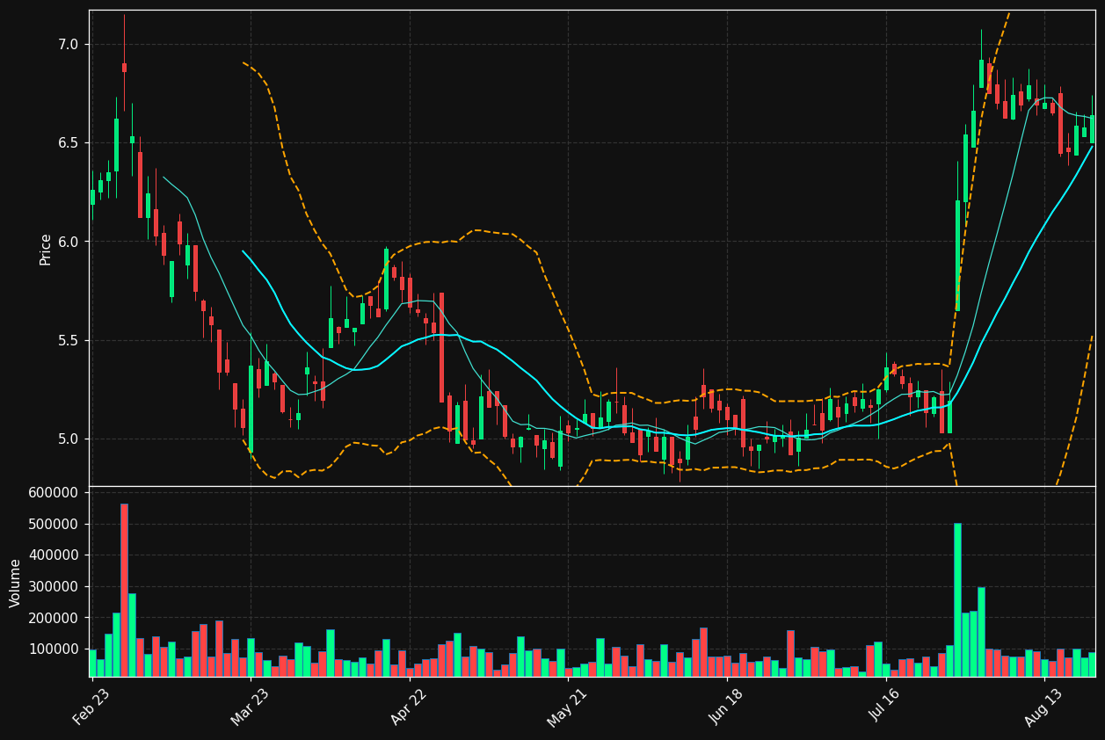Screen dimensions: 1105x740
Task: Select the tallest red volume bar
Action: tap(124, 590)
